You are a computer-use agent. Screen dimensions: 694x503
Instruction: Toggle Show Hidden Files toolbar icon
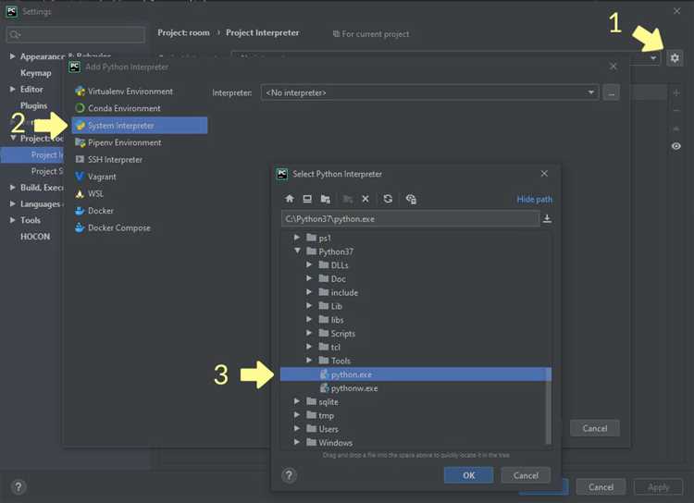(411, 199)
